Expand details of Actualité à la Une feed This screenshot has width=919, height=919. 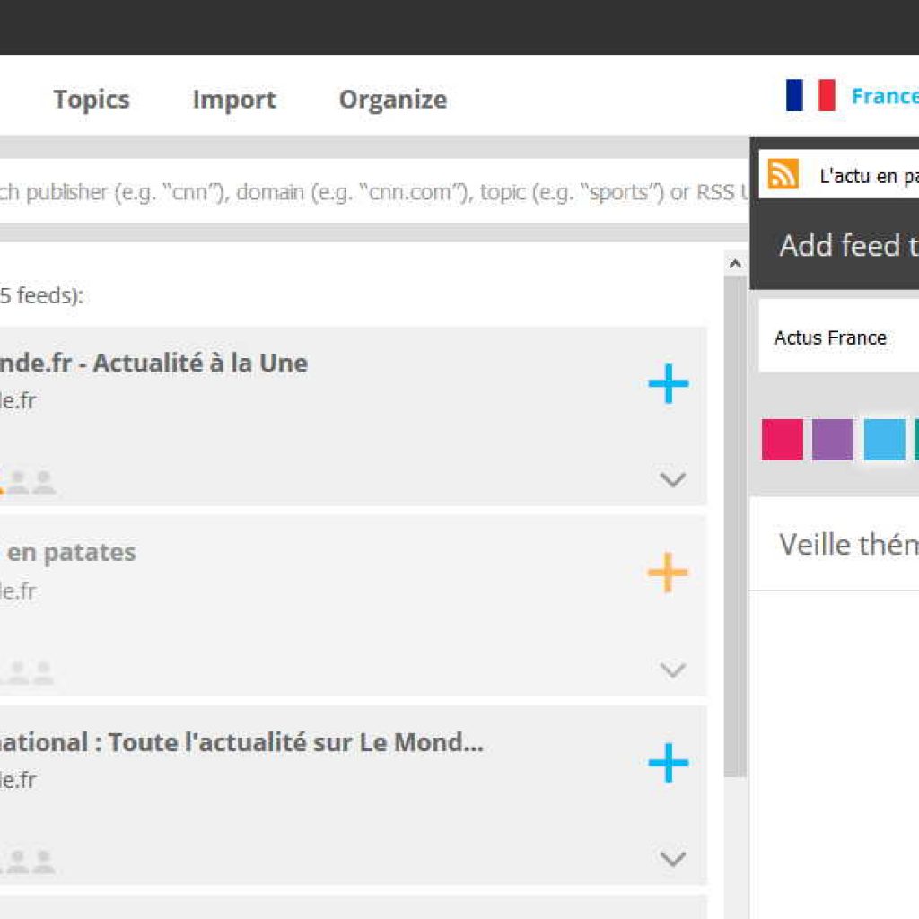click(673, 479)
